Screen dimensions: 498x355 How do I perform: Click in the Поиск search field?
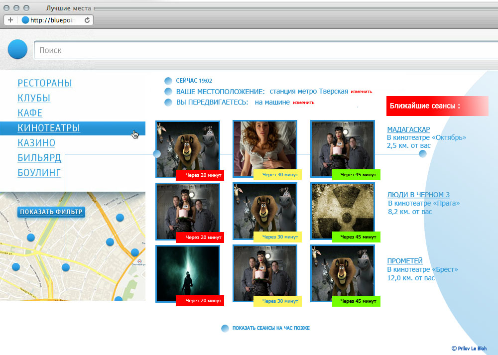(x=264, y=50)
